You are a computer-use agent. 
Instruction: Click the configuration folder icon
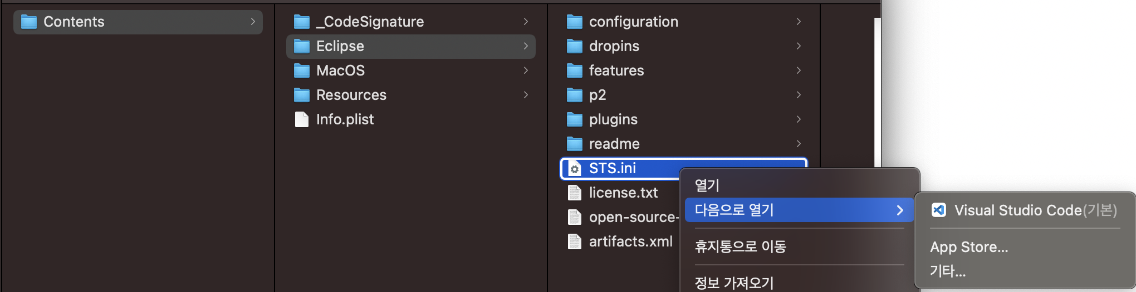575,22
